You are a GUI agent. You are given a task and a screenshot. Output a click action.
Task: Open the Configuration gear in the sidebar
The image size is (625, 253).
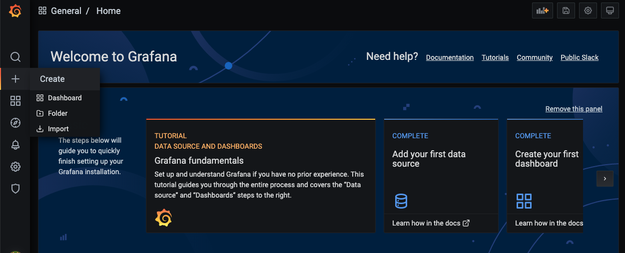point(15,167)
